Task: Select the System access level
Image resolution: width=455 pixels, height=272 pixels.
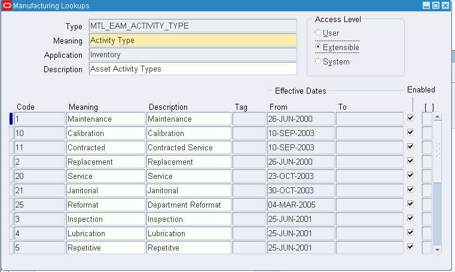Action: click(x=318, y=61)
